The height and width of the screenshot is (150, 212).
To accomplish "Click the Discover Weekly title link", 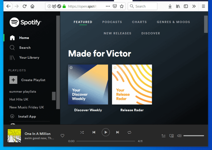I will (x=88, y=110).
